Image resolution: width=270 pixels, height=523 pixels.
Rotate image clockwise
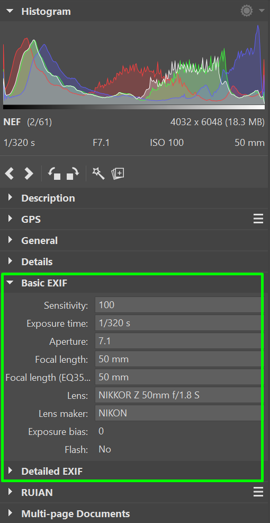point(73,173)
